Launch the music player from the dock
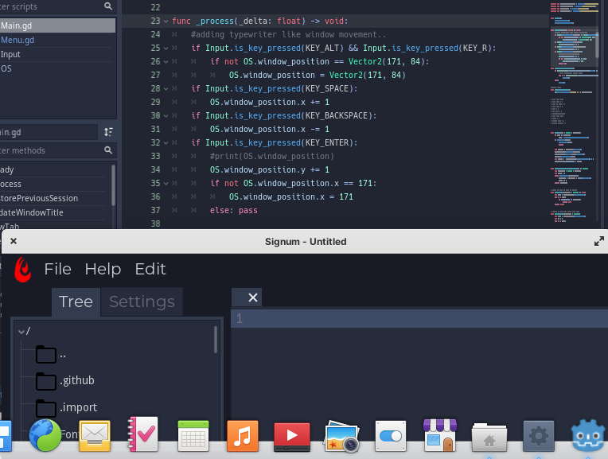 point(243,436)
